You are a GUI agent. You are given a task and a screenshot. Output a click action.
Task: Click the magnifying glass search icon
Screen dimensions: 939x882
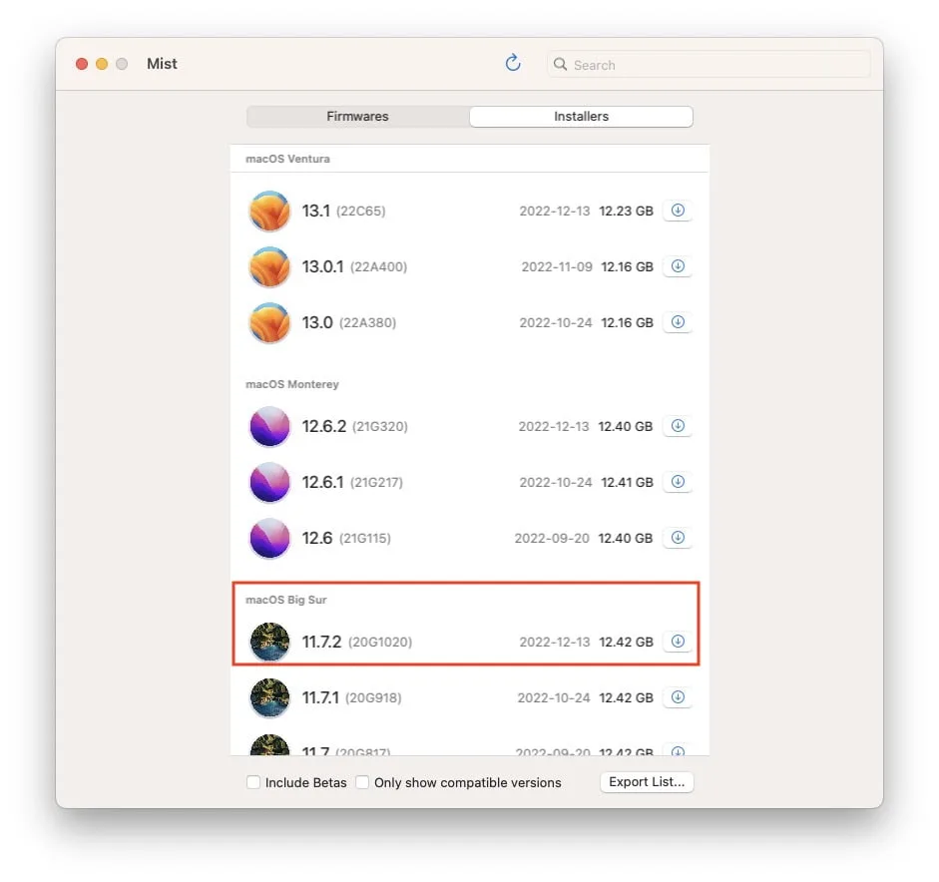pyautogui.click(x=560, y=64)
